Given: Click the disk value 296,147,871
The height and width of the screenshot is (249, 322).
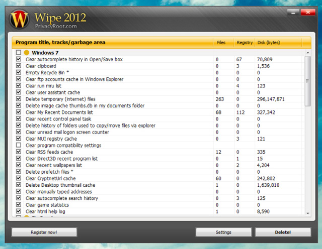Looking at the screenshot, I should point(271,99).
